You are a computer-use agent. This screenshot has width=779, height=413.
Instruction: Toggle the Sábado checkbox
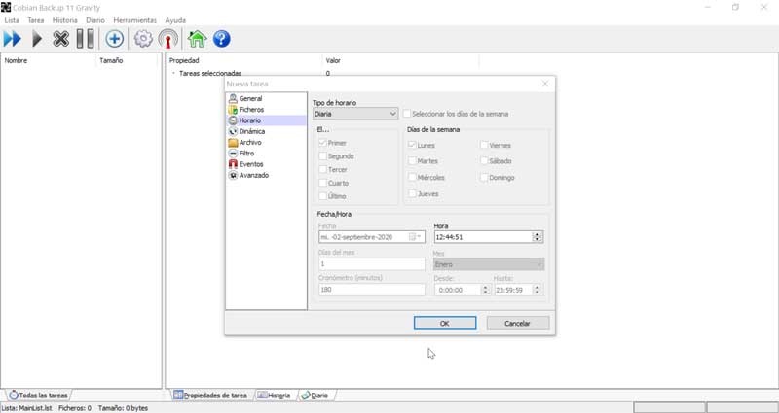point(484,161)
